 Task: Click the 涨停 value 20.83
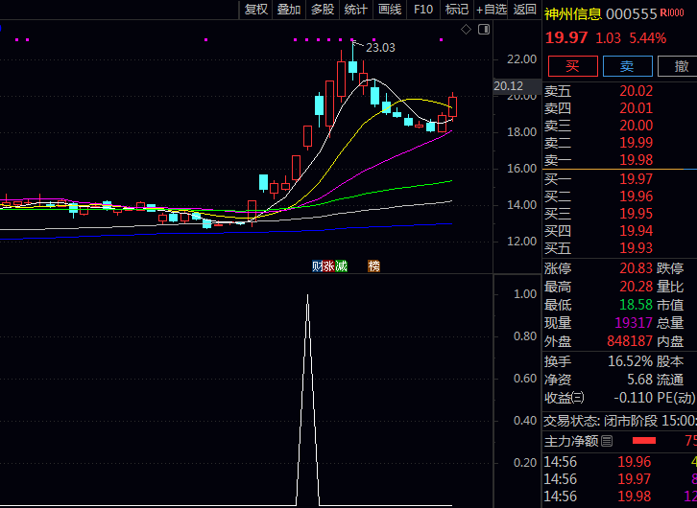[x=637, y=268]
